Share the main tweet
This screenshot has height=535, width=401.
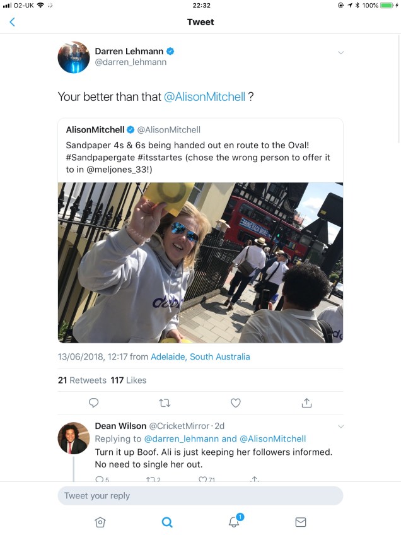(x=306, y=403)
